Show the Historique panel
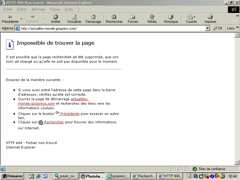Screen dimensions: 240x180 [x=171, y=19]
